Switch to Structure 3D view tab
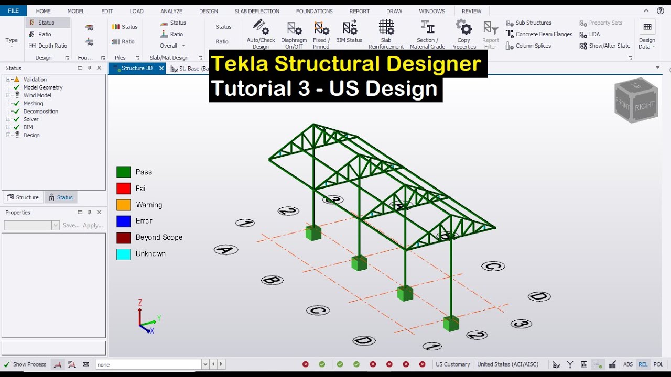The width and height of the screenshot is (671, 377). (x=136, y=68)
